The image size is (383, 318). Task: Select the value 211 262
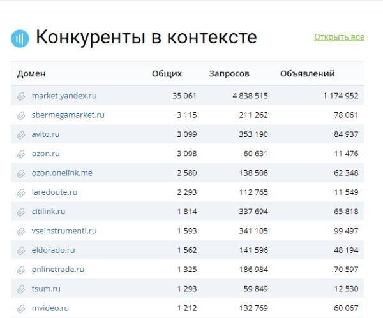pos(253,115)
